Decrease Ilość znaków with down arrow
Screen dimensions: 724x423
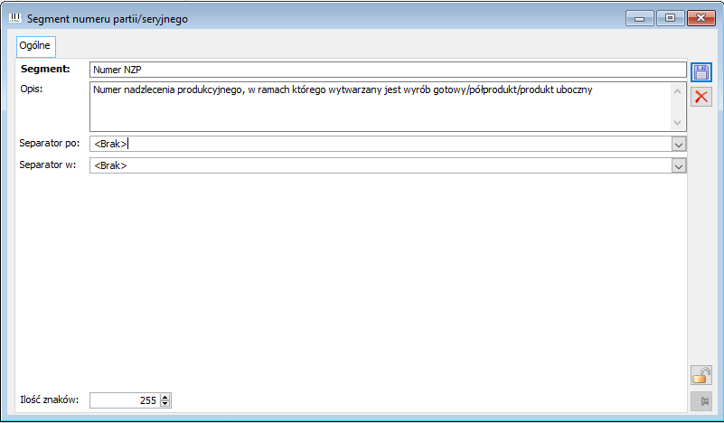pos(165,404)
